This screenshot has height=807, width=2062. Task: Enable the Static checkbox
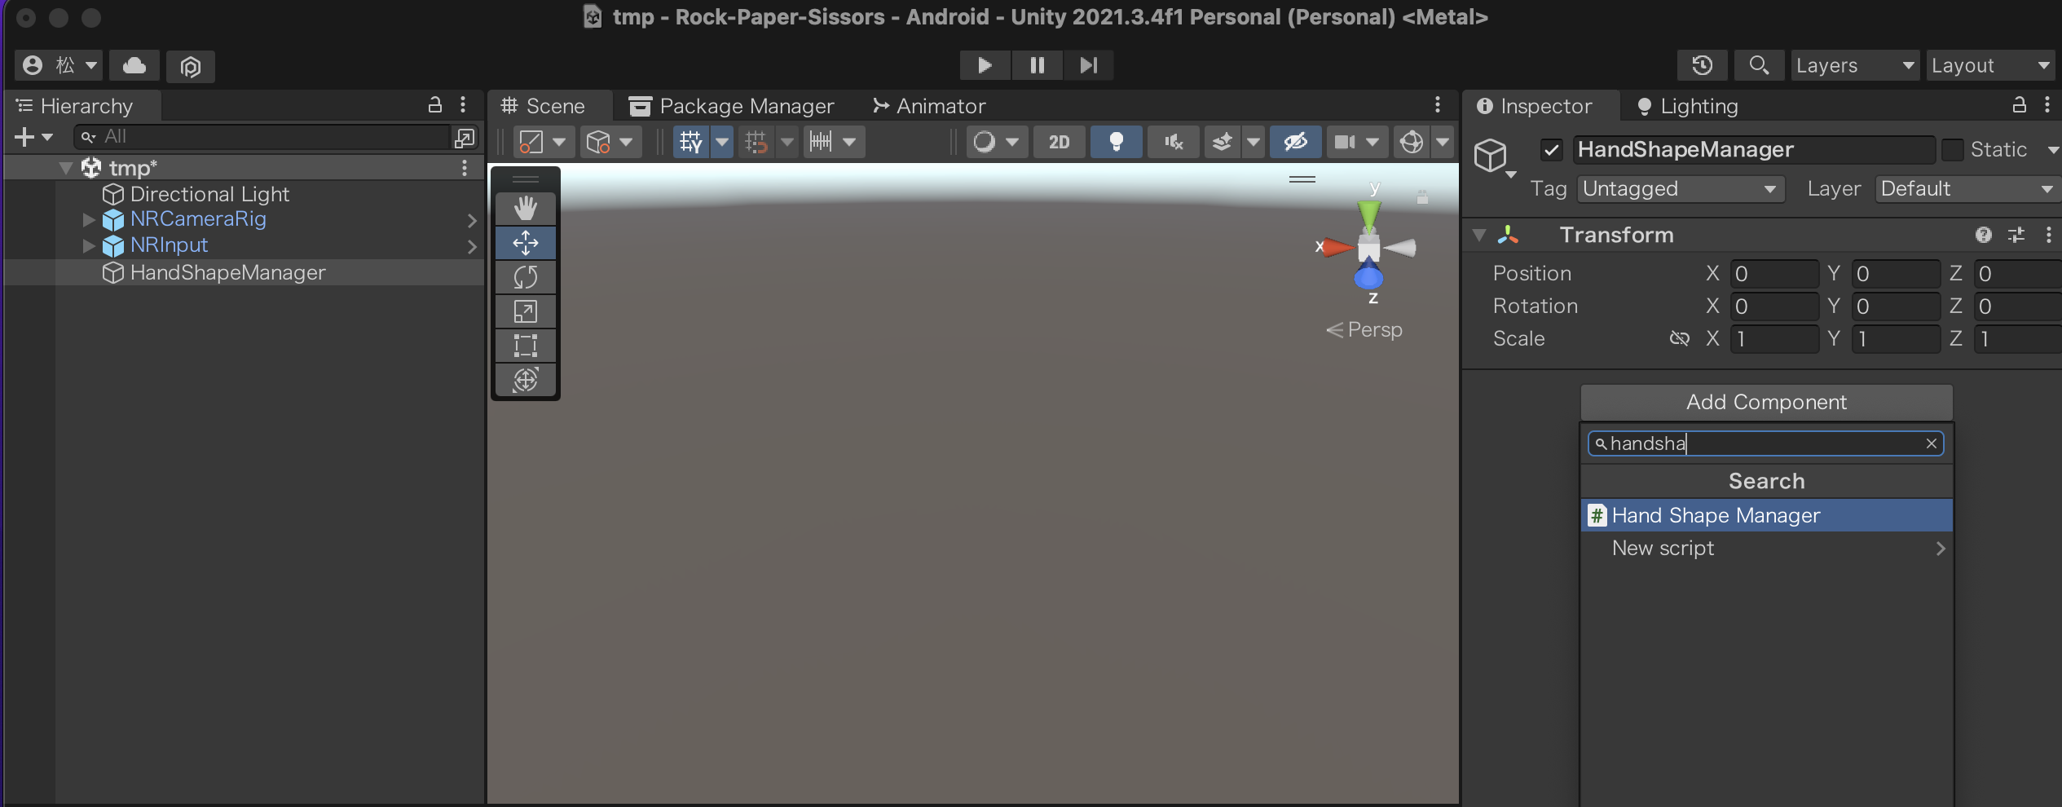coord(1952,150)
